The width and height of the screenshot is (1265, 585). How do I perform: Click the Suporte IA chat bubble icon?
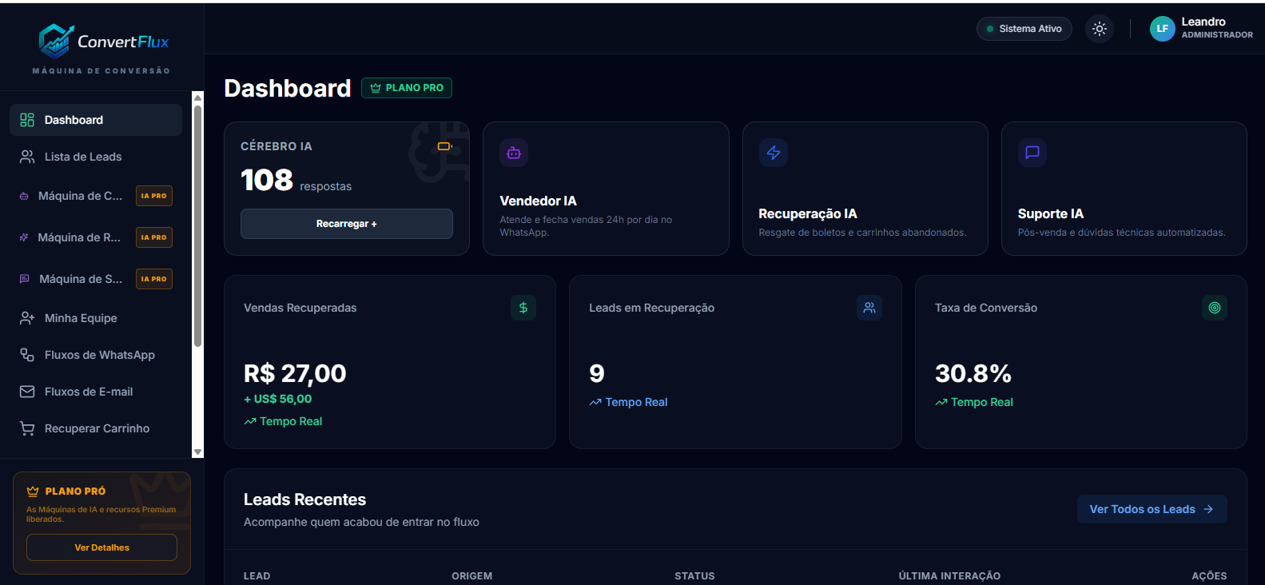coord(1032,153)
